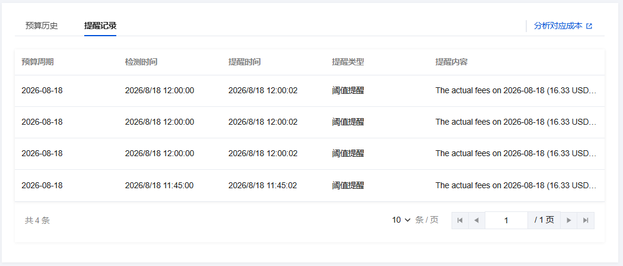Screen dimensions: 623x266
Task: Click the 提醒类型 column header
Action: (348, 62)
